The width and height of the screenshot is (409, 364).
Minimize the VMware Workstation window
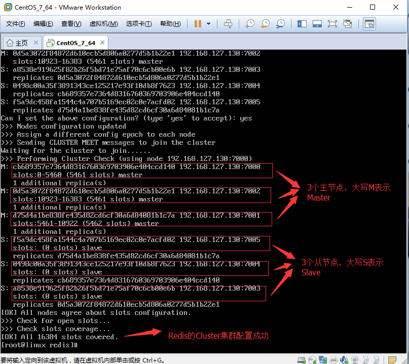tap(350, 7)
